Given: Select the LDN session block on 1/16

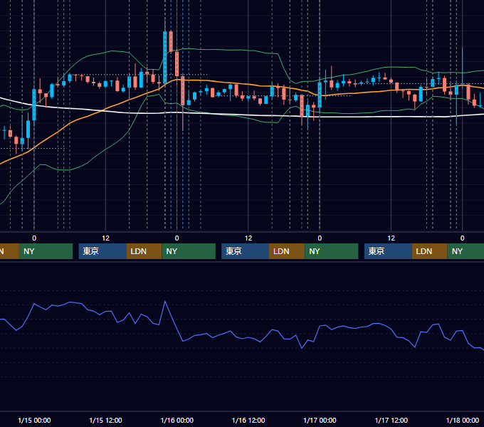Looking at the screenshot, I should (287, 251).
